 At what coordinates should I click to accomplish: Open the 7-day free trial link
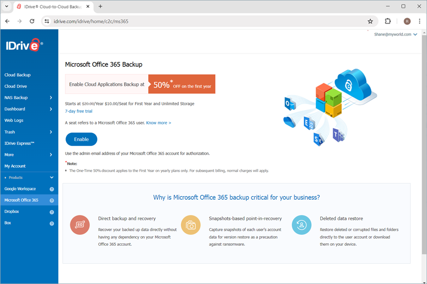click(x=79, y=111)
